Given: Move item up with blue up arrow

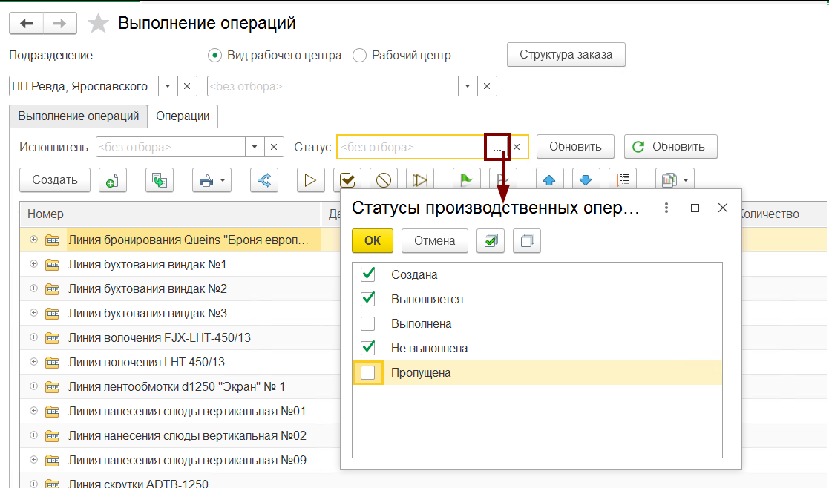Looking at the screenshot, I should (549, 180).
